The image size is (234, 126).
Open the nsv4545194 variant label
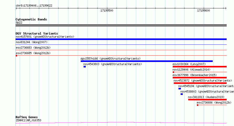[206, 86]
